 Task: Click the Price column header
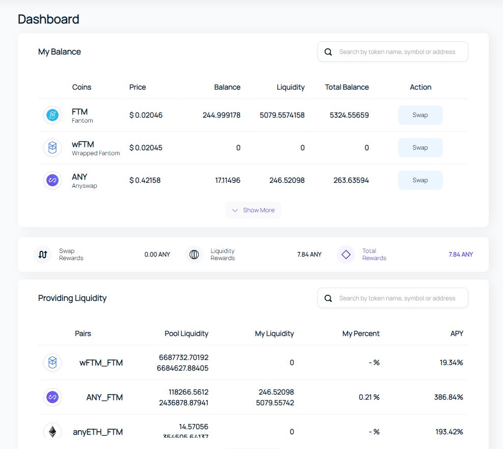pos(138,87)
